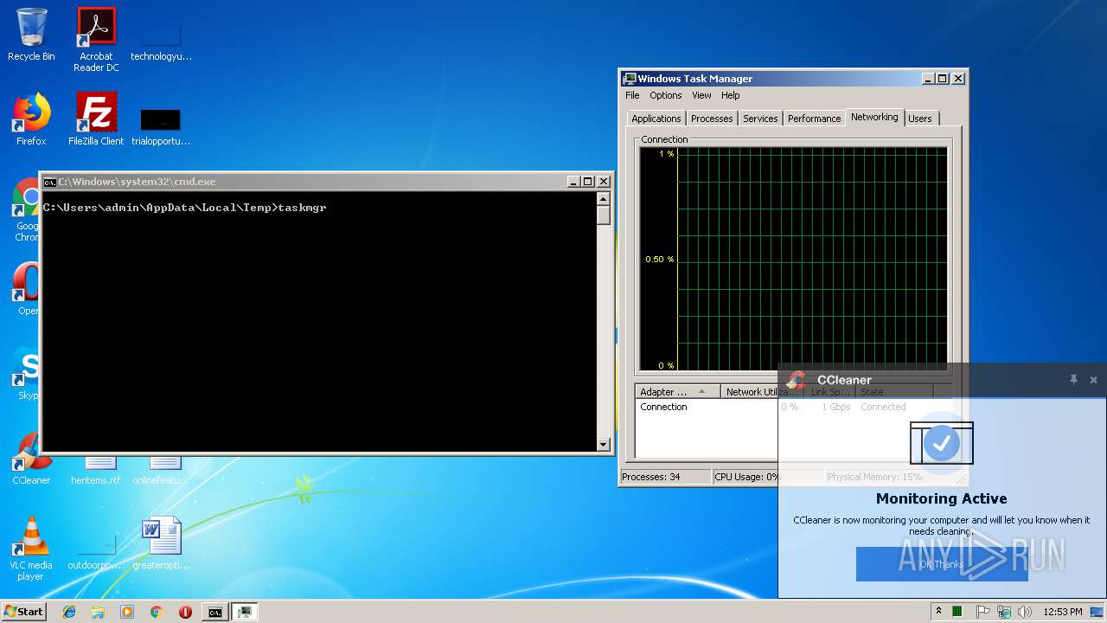Click CPU Usage status bar entry

745,477
